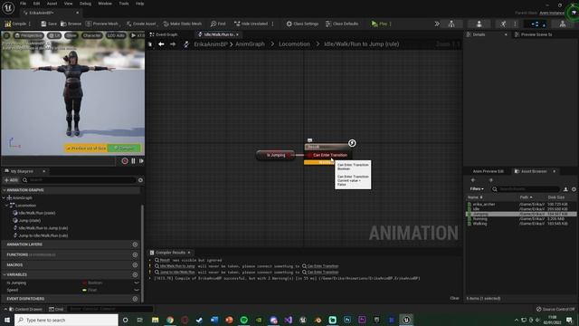579x326 pixels.
Task: Select the highlighted Blueprint mode icon
Action: 535,24
